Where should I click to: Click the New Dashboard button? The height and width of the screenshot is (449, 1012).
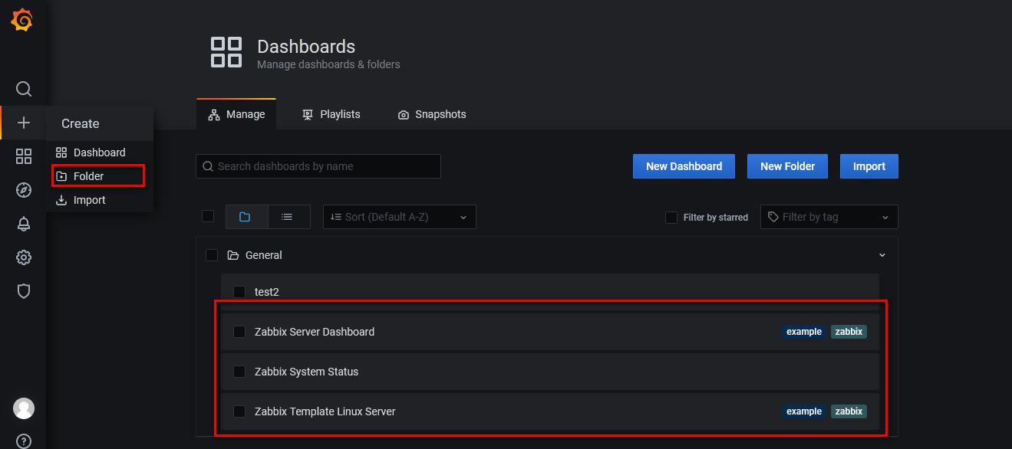click(684, 166)
